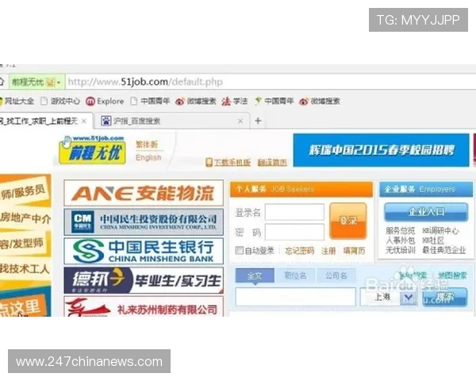Toggle the 自动登录 checkbox
The image size is (476, 381).
click(240, 250)
